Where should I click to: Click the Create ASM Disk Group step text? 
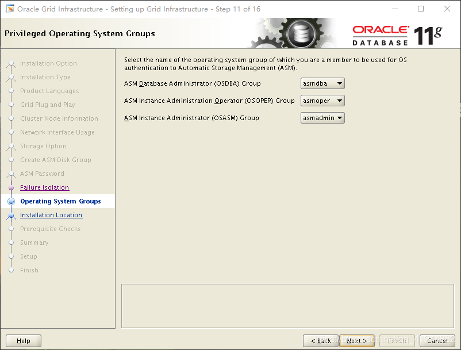[x=56, y=160]
